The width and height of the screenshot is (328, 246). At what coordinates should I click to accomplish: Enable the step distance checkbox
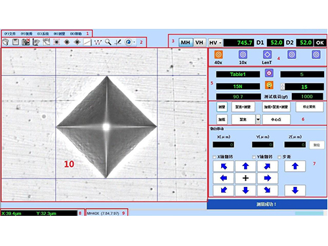[x=279, y=157]
